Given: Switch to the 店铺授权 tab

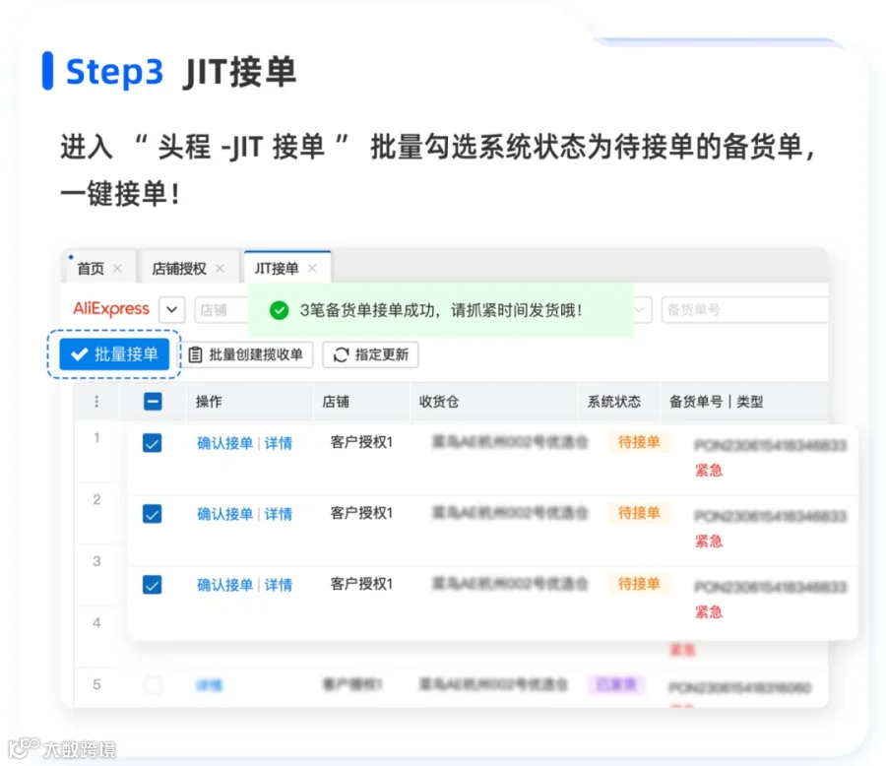Looking at the screenshot, I should [179, 269].
